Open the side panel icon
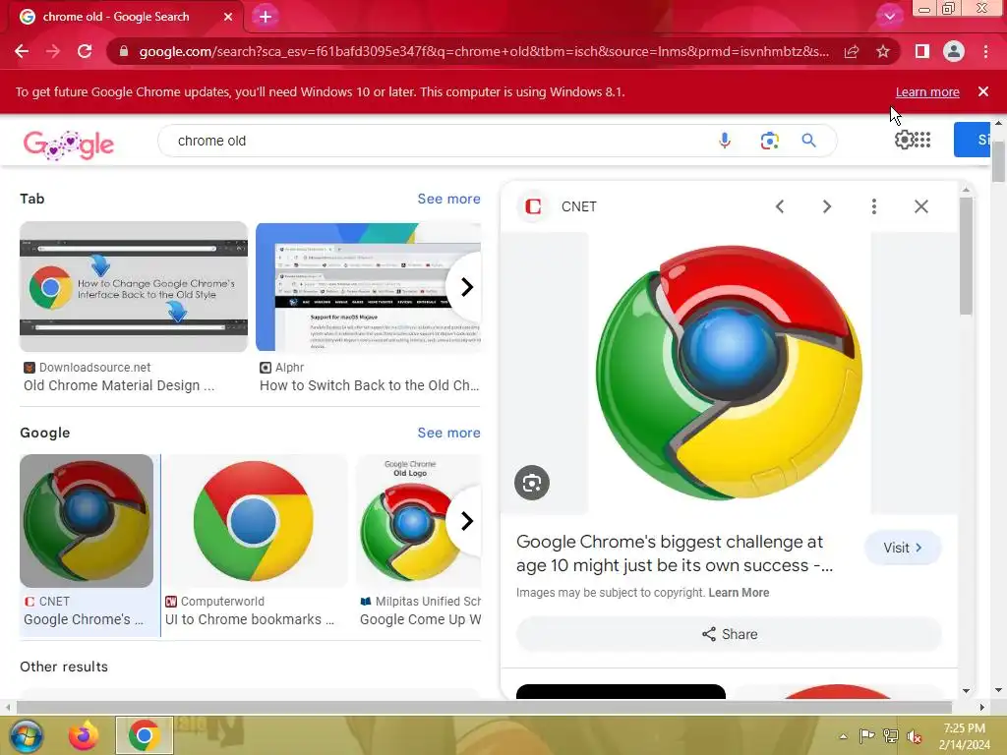The width and height of the screenshot is (1007, 755). point(922,51)
